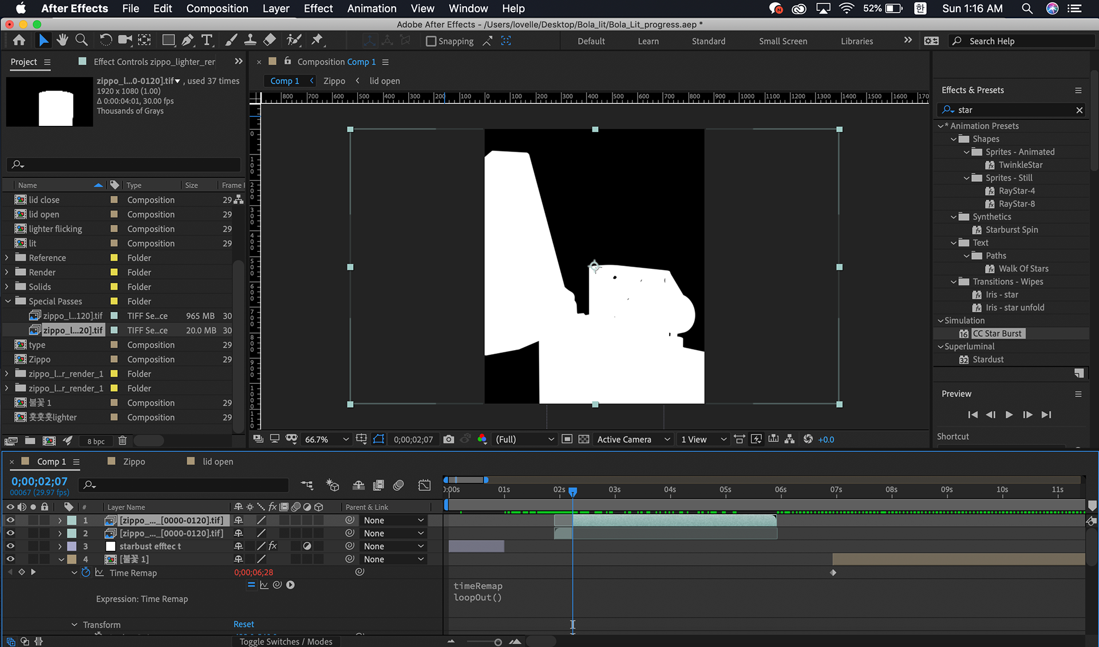Open the Active Camera dropdown
Viewport: 1099px width, 647px height.
point(633,439)
